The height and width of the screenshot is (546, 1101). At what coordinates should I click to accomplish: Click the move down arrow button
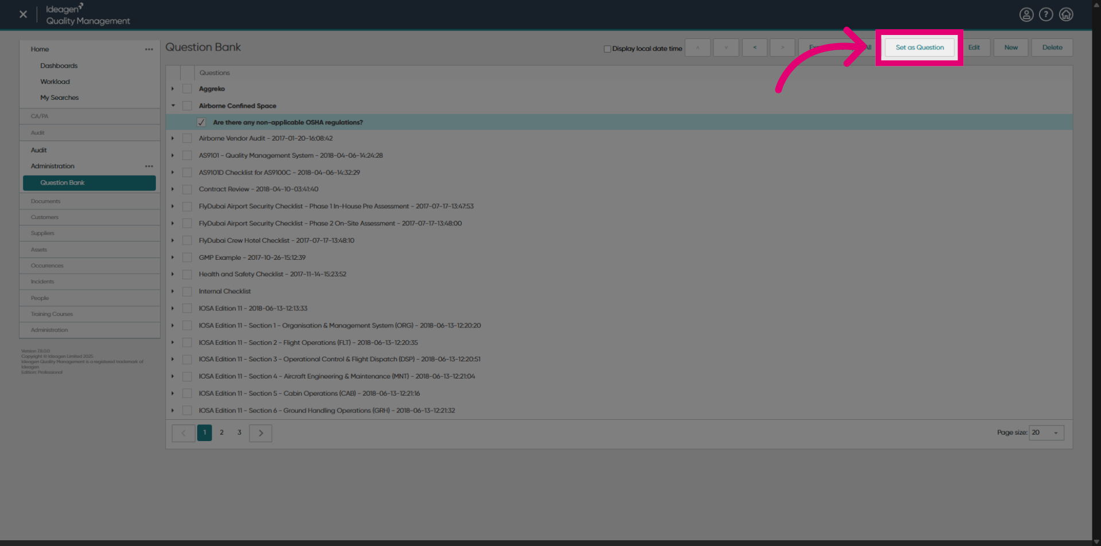[x=725, y=48]
